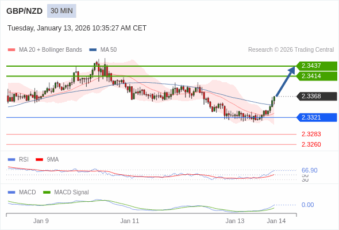Click the date and time stamp text
Screen dimensions: 339x230
pyautogui.click(x=77, y=28)
